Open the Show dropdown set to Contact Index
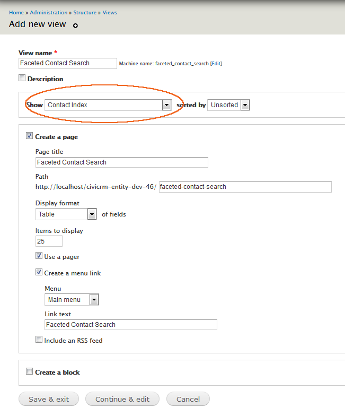This screenshot has width=345, height=416. (x=108, y=105)
